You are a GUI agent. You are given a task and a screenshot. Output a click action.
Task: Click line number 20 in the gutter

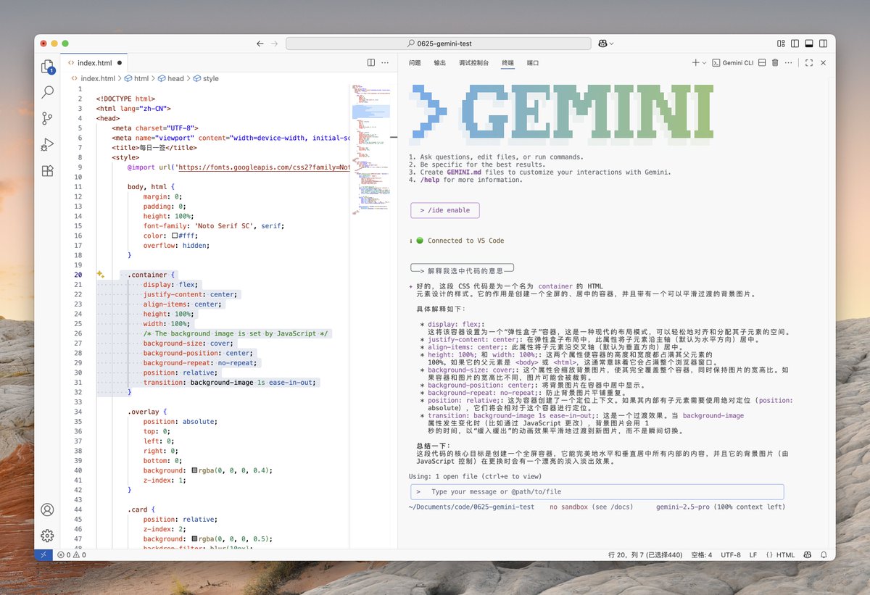pyautogui.click(x=78, y=275)
